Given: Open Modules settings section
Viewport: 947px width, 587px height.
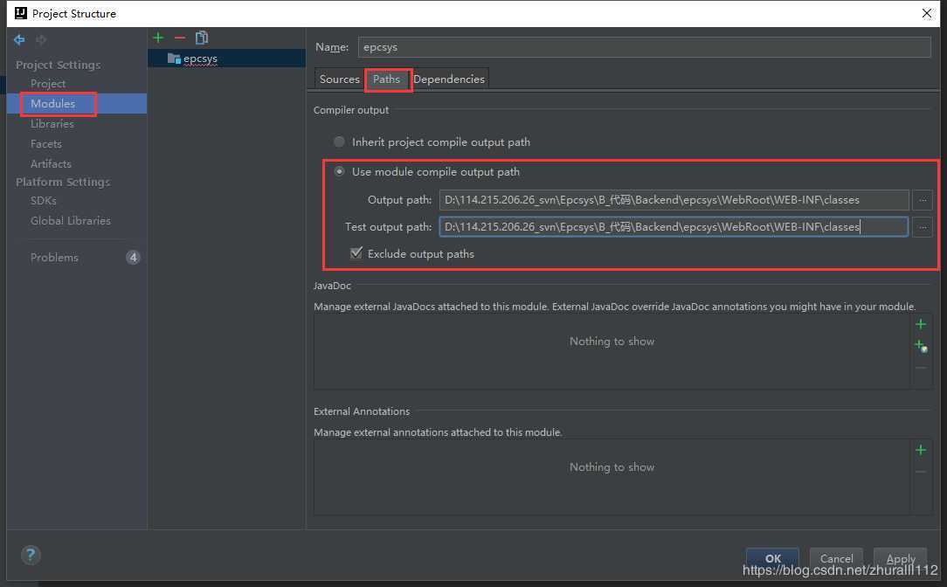Looking at the screenshot, I should (x=53, y=103).
